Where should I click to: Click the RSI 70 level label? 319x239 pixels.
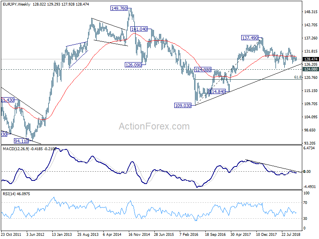[x=305, y=203]
